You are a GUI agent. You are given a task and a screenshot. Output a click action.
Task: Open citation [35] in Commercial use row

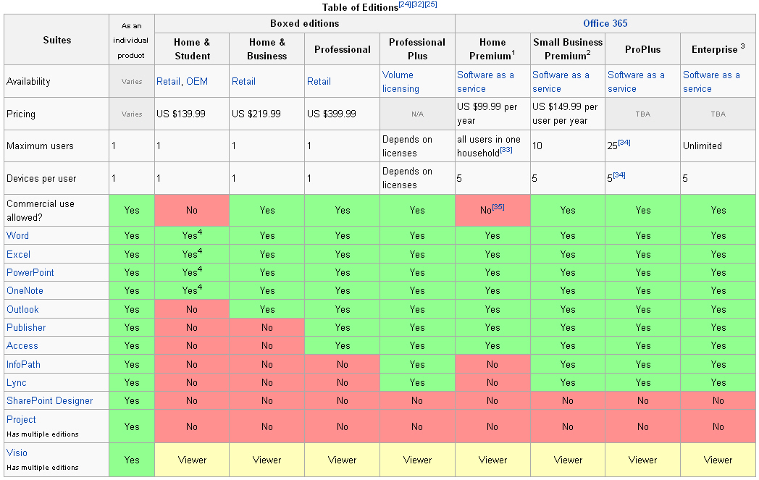pos(498,206)
